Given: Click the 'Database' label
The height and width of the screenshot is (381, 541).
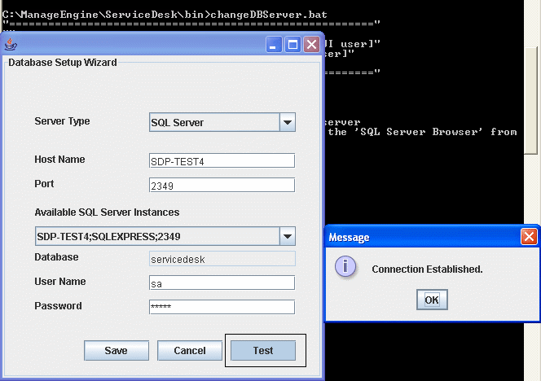Looking at the screenshot, I should [56, 257].
